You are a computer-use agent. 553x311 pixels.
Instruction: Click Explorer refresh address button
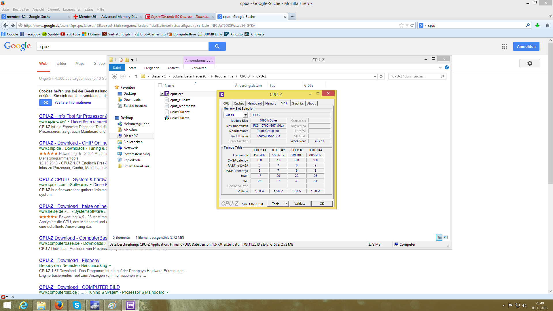pos(381,76)
